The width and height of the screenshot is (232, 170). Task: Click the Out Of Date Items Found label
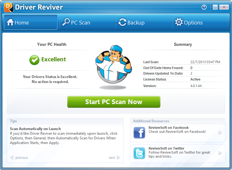(163, 68)
